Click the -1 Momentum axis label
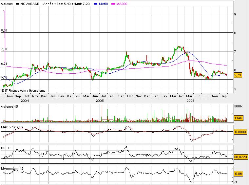This screenshot has height=185, width=249. (236, 182)
